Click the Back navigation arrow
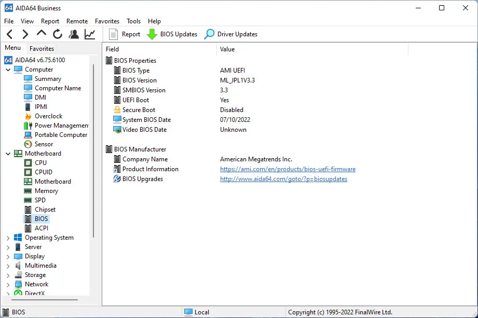Image resolution: width=478 pixels, height=318 pixels. 9,34
